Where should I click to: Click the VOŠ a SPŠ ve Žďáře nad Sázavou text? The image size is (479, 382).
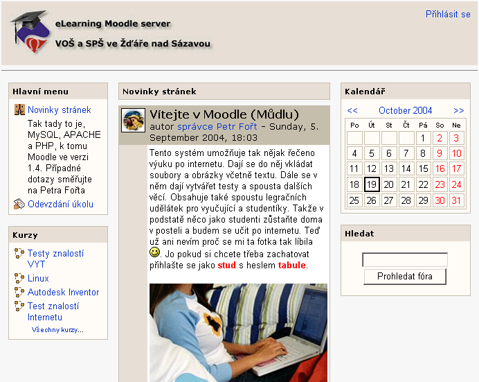click(x=133, y=43)
